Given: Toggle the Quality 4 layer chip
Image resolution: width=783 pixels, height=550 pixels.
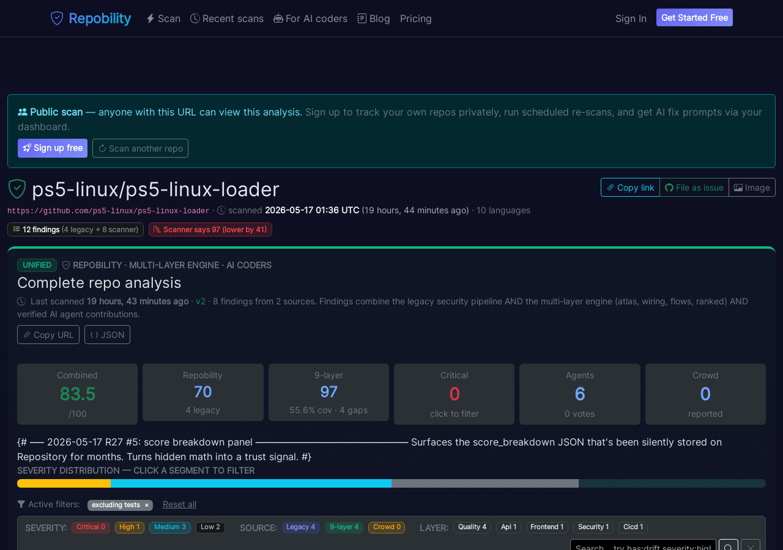Looking at the screenshot, I should (472, 527).
